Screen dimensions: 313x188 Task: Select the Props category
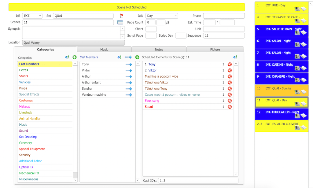tap(23, 88)
